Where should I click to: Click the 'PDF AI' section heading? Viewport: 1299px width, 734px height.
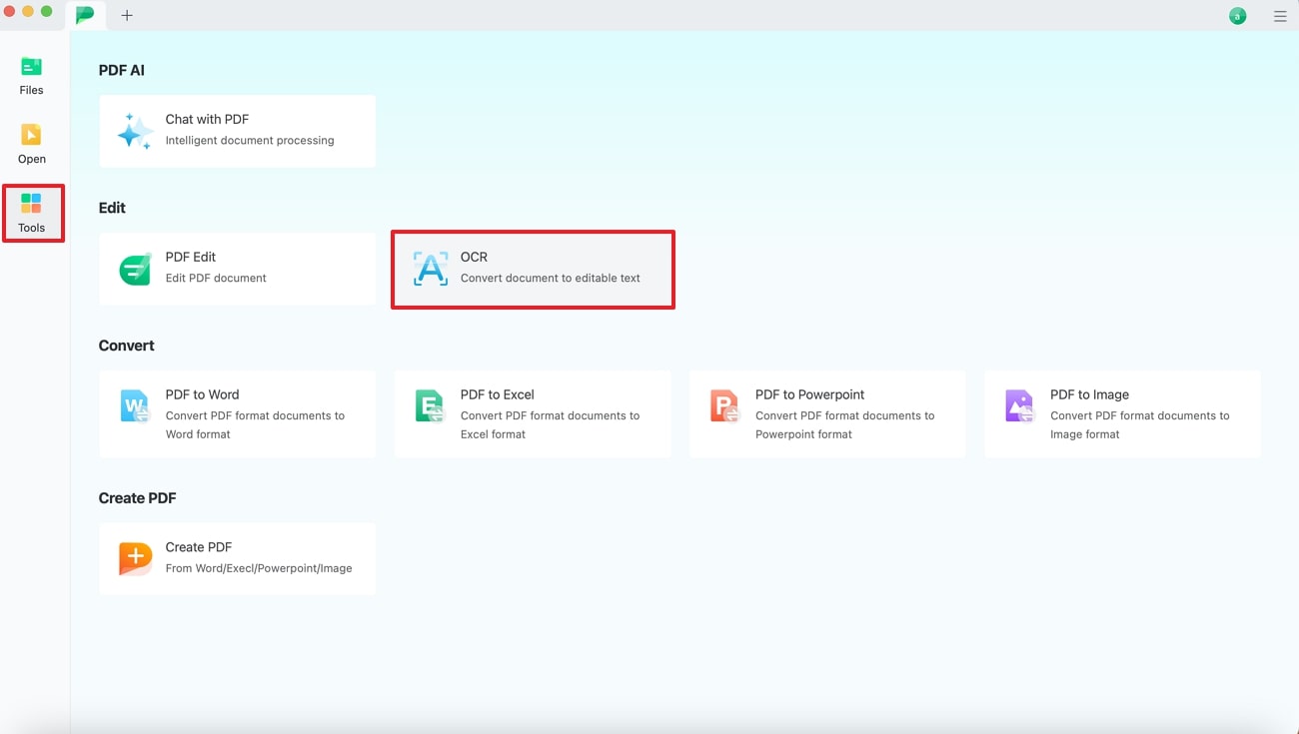[x=122, y=70]
